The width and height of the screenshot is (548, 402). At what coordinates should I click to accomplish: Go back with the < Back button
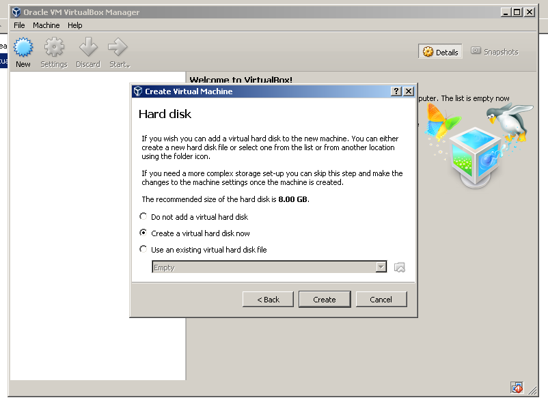(268, 300)
